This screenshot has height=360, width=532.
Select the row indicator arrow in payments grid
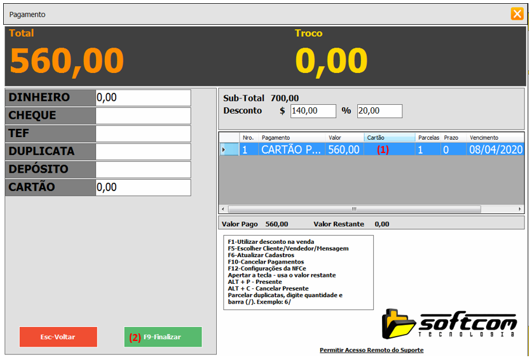tap(223, 150)
